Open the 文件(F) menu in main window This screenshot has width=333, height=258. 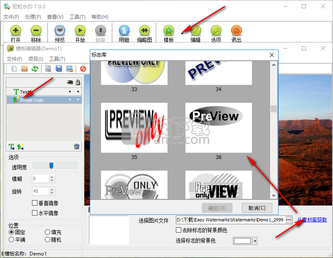11,17
